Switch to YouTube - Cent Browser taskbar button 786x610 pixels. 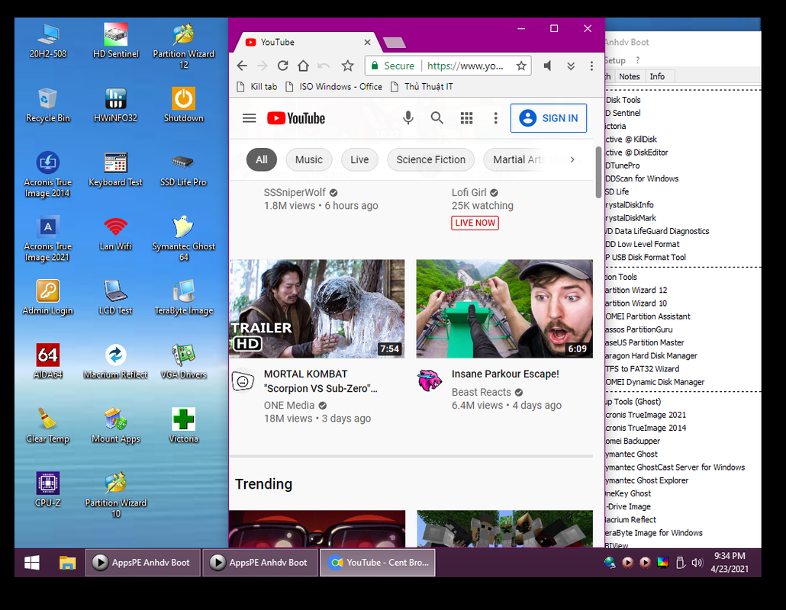pos(378,563)
